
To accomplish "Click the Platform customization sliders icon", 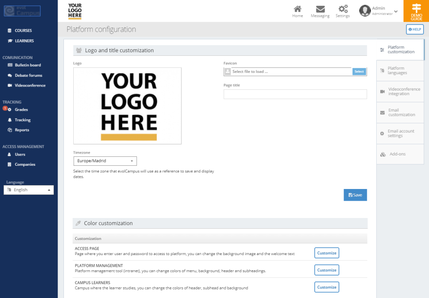I will [x=382, y=50].
